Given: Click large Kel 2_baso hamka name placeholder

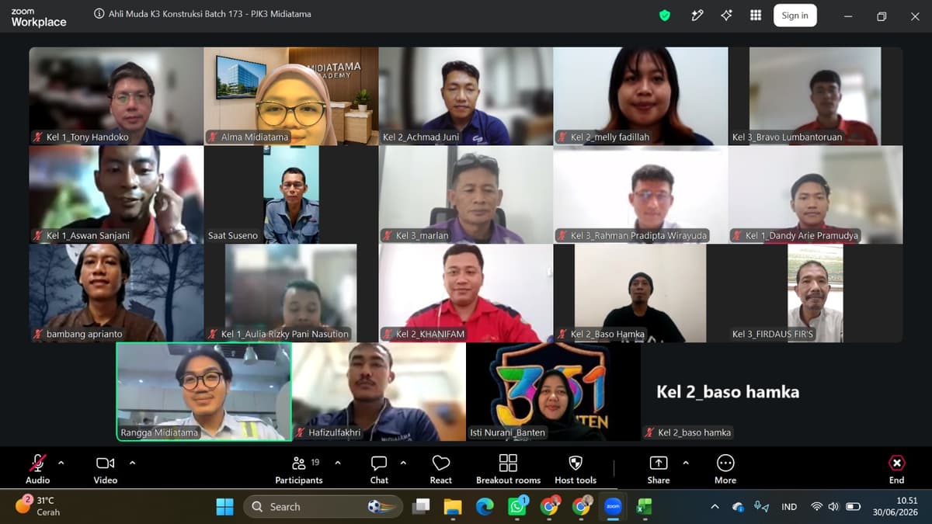Looking at the screenshot, I should tap(728, 391).
